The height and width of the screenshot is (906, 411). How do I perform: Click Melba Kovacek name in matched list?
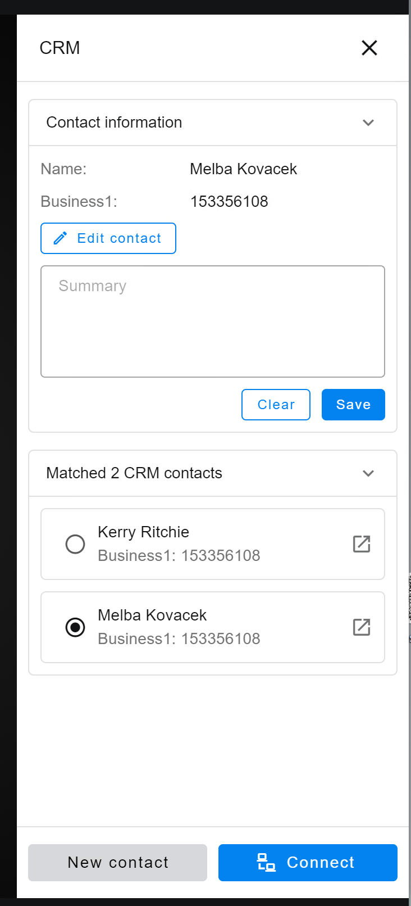pos(152,615)
